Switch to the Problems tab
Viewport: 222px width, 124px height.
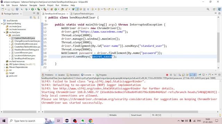[x=48, y=75]
